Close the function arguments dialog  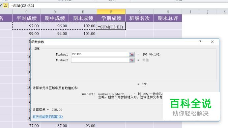click(212, 42)
